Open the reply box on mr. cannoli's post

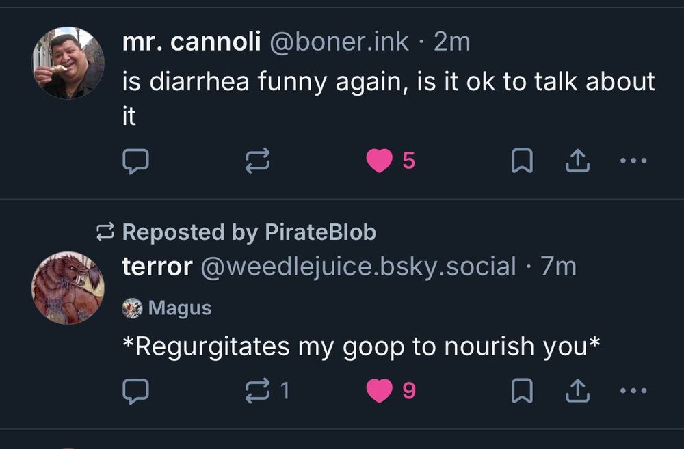pyautogui.click(x=136, y=160)
